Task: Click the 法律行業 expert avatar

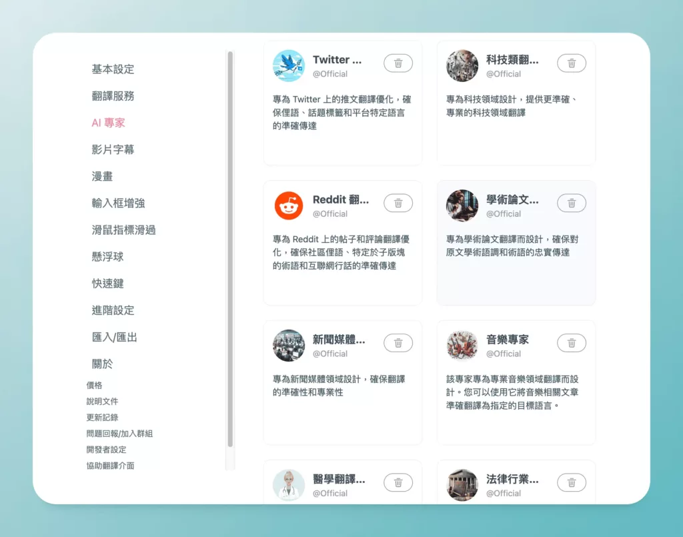Action: pos(462,485)
